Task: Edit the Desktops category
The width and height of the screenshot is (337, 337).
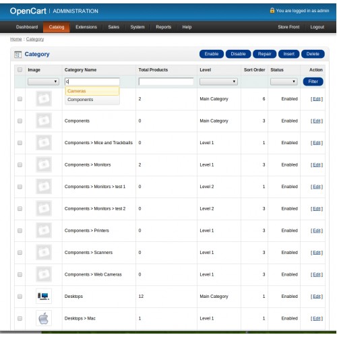Action: 317,297
